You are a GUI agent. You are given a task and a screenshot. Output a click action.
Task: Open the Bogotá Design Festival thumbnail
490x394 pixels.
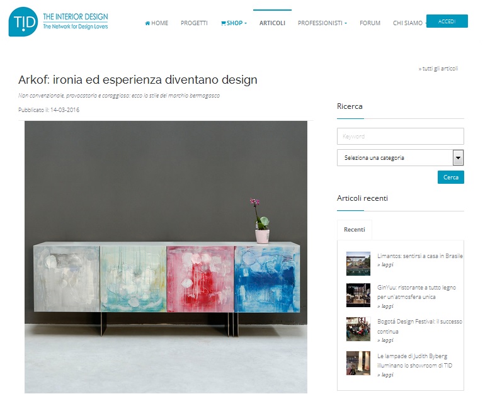point(358,329)
